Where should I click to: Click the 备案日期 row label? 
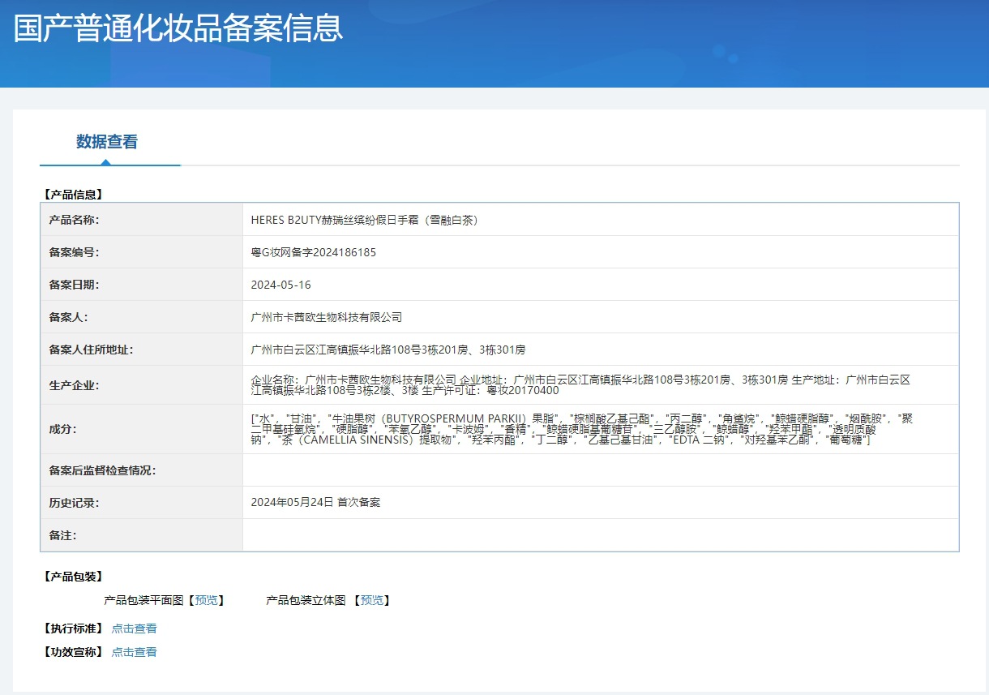(74, 285)
